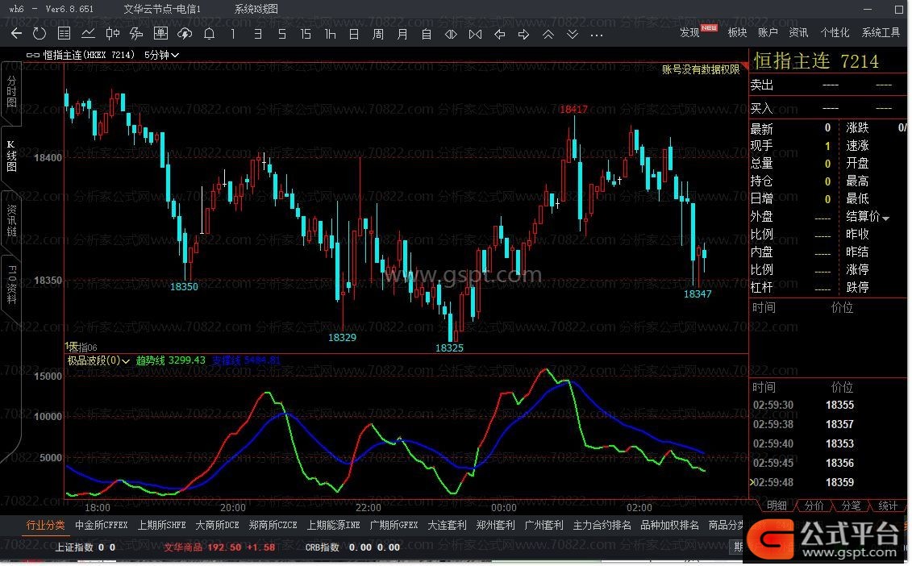
Task: Open the 大商所DCE exchange tab
Action: pos(217,525)
